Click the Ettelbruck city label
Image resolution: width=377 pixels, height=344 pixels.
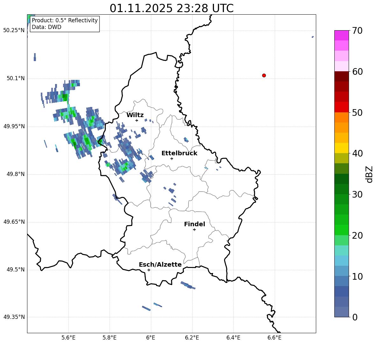coord(179,153)
